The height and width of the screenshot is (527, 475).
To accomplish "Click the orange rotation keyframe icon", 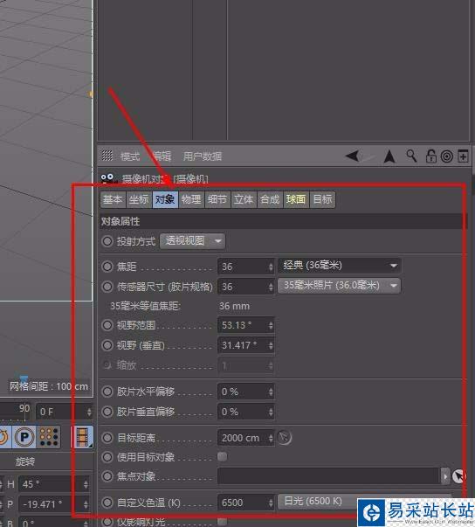I will click(4, 437).
